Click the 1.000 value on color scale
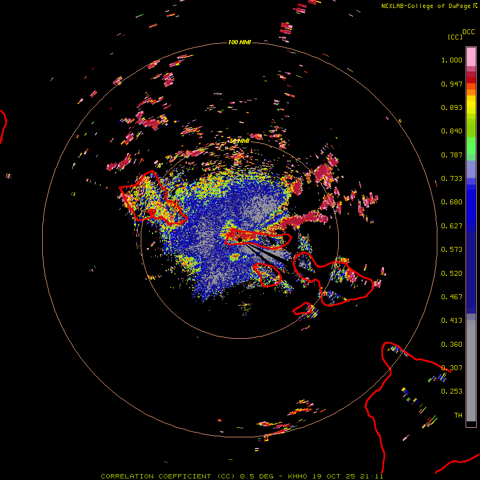The height and width of the screenshot is (480, 480). [452, 60]
